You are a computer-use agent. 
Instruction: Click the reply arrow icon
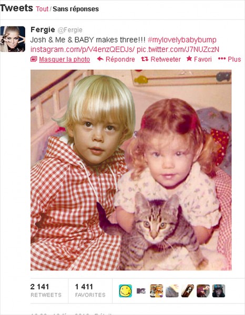click(100, 59)
